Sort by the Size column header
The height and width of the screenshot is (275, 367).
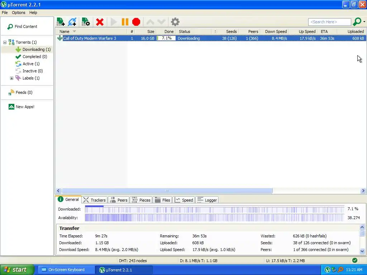coord(146,32)
